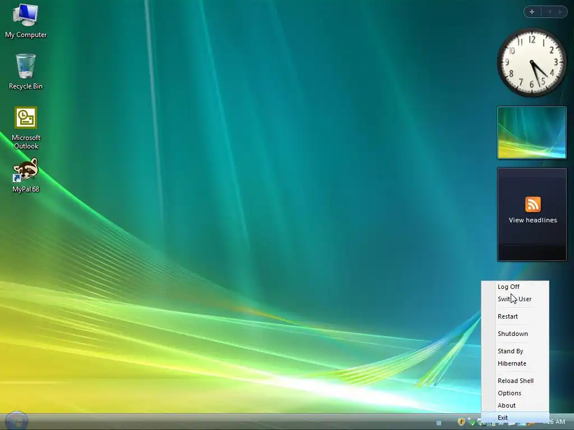The height and width of the screenshot is (430, 574).
Task: Click the taskbar clock time
Action: (x=554, y=422)
